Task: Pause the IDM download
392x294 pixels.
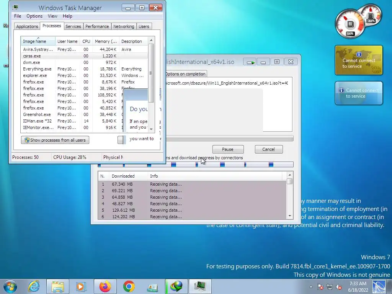Action: click(x=228, y=149)
